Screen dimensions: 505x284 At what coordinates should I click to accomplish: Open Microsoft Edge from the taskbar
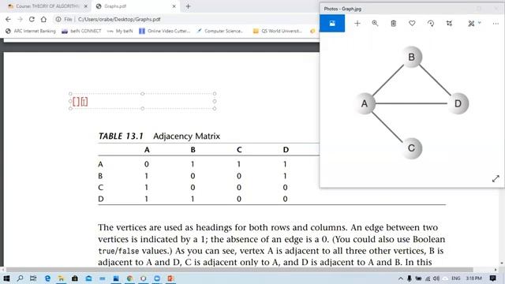tap(47, 278)
